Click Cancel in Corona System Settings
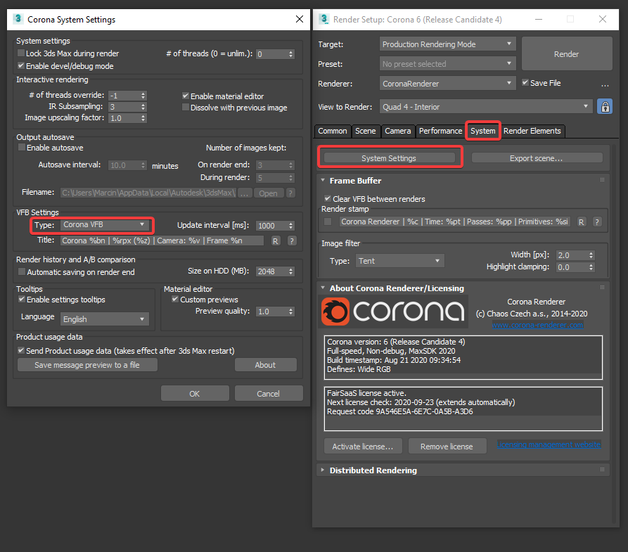 269,393
